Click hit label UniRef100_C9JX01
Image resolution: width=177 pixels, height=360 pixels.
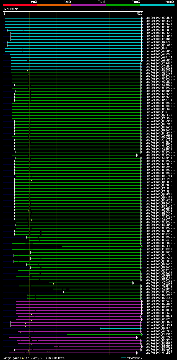click(159, 249)
